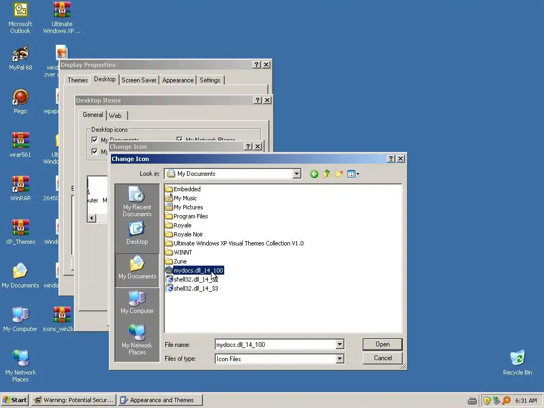Screen dimensions: 544x408
Task: Switch to the Desktop tab
Action: [105, 79]
